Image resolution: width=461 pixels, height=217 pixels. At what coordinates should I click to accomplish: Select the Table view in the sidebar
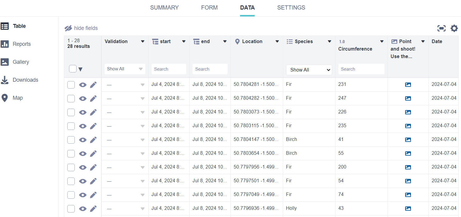click(19, 26)
